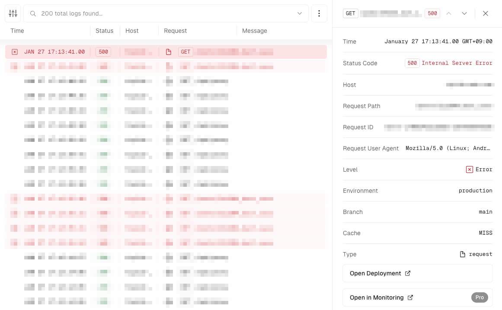Open the three-dot options menu
The height and width of the screenshot is (310, 502).
click(319, 13)
